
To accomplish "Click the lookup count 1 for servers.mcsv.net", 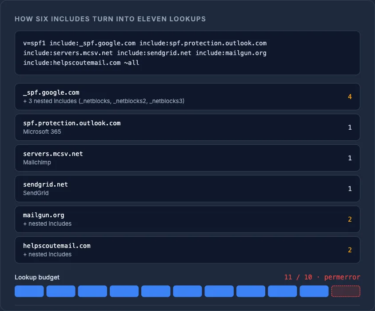I will [350, 158].
